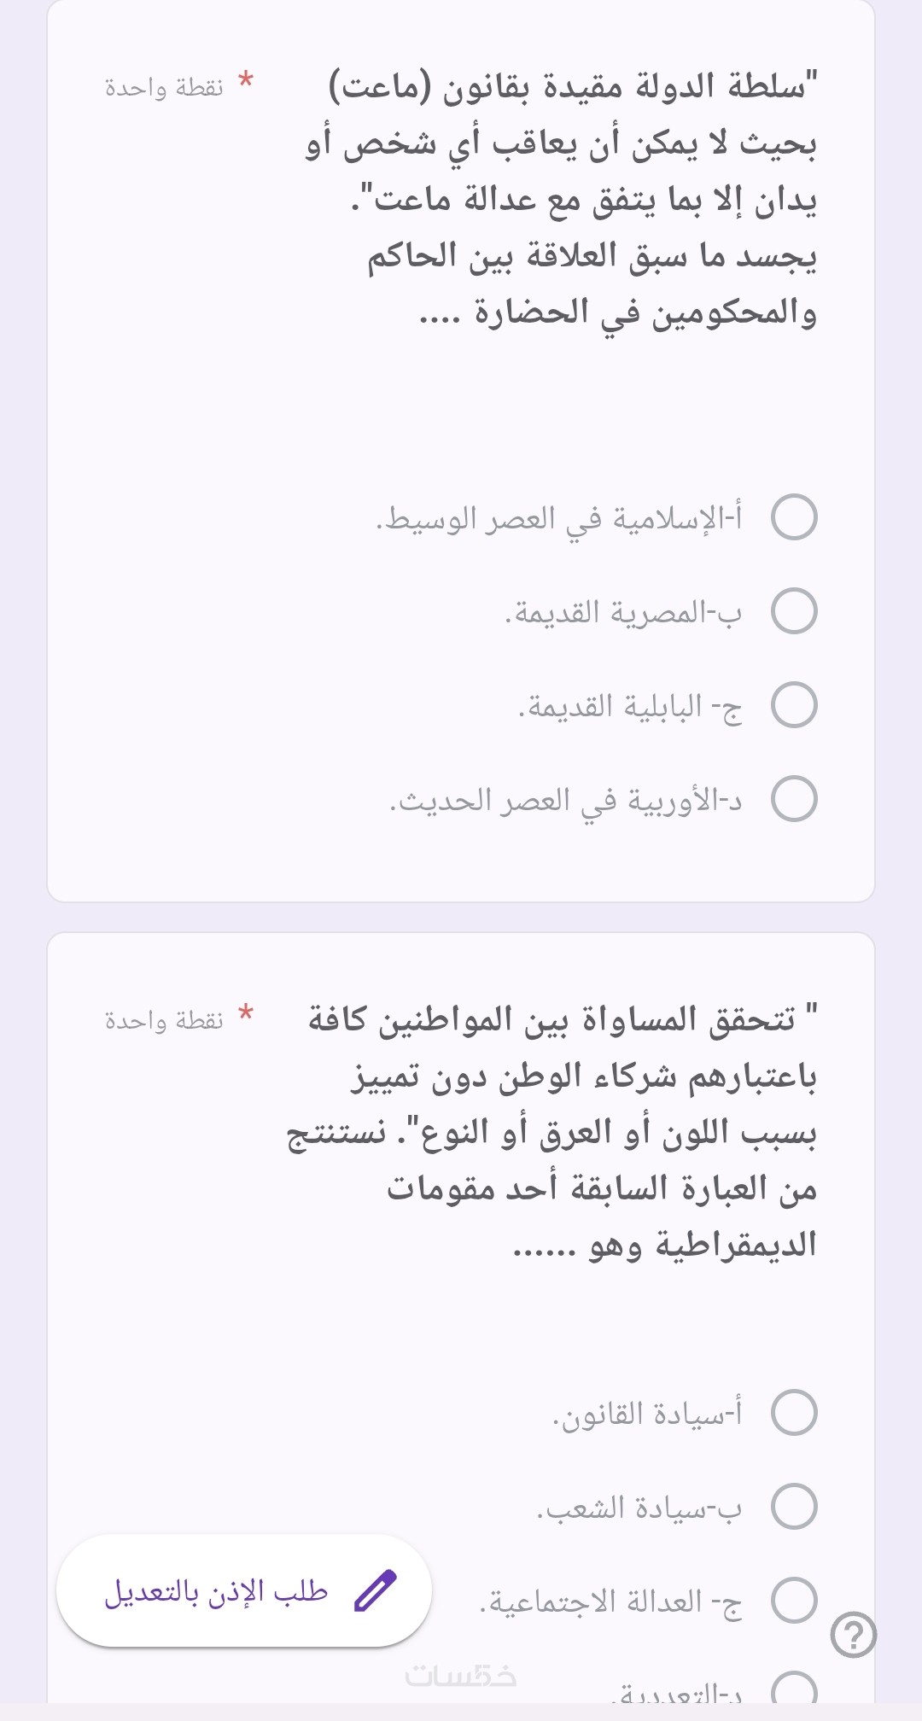The width and height of the screenshot is (922, 1721).
Task: Click نقطة واحدة beside the Maat question
Action: [x=164, y=87]
